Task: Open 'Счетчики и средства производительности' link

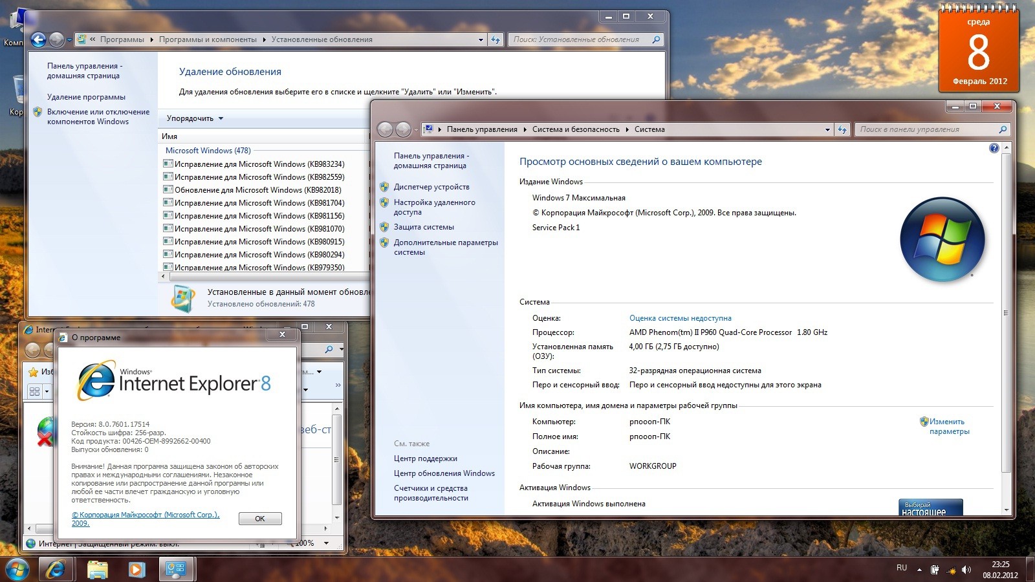Action: pos(431,493)
